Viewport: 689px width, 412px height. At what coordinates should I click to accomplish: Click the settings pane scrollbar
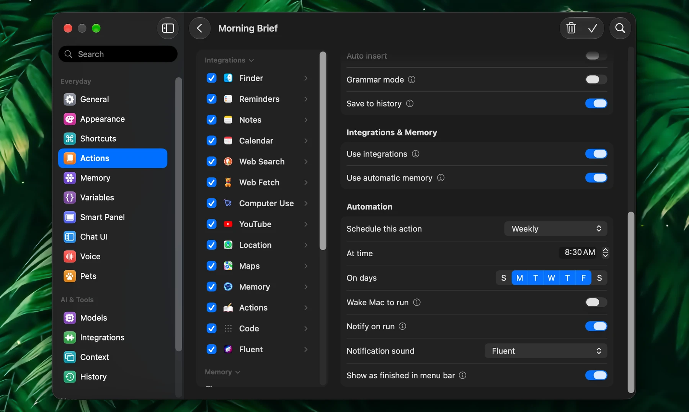tap(631, 302)
